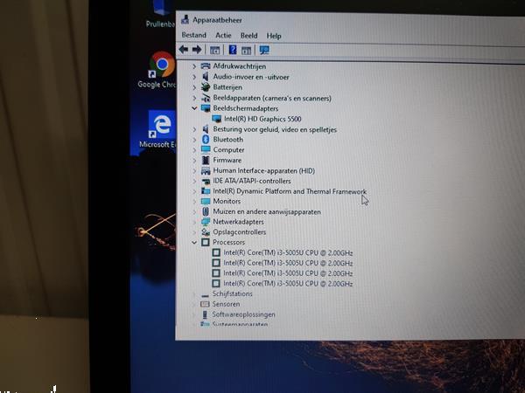525x393 pixels.
Task: Expand the Human Interface-apparaten category
Action: coord(194,171)
